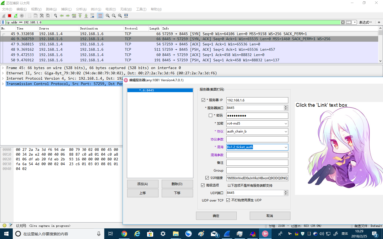Click the 添加 add server button
Screen dimensions: 383x239
tap(143, 184)
